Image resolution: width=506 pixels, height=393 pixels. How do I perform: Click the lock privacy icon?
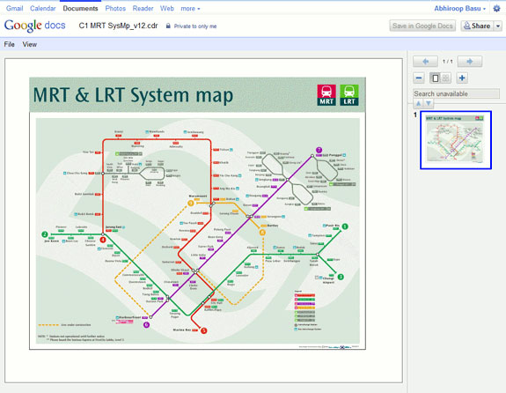coord(168,26)
